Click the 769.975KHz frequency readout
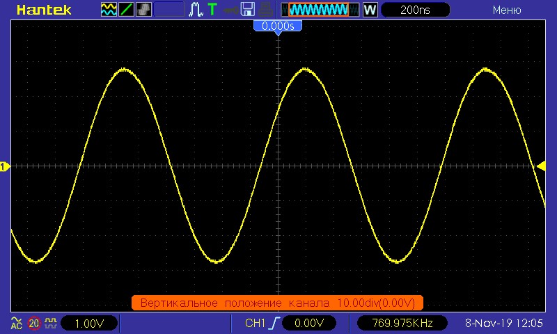The width and height of the screenshot is (557, 334). [x=402, y=323]
